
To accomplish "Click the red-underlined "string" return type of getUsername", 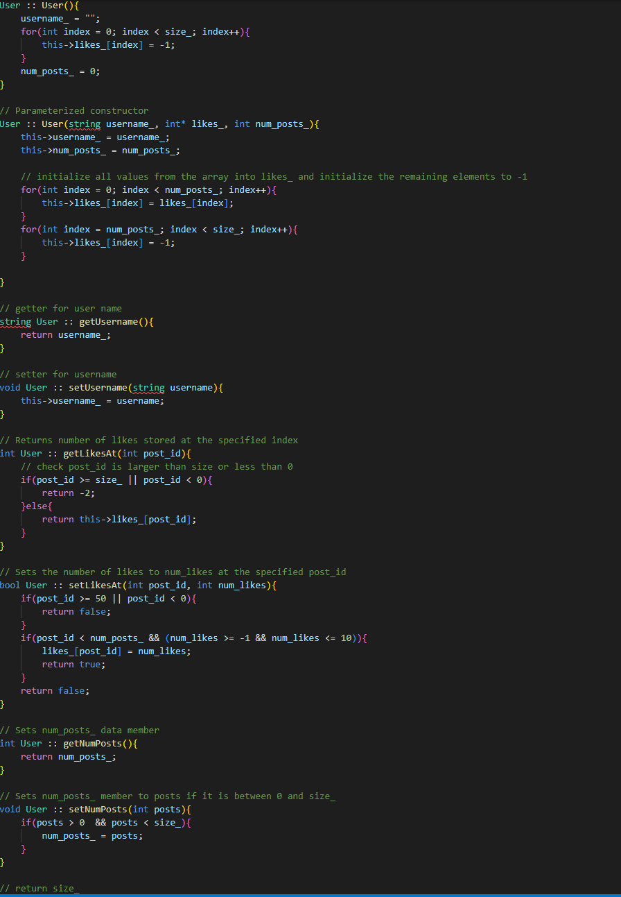I will pyautogui.click(x=15, y=321).
